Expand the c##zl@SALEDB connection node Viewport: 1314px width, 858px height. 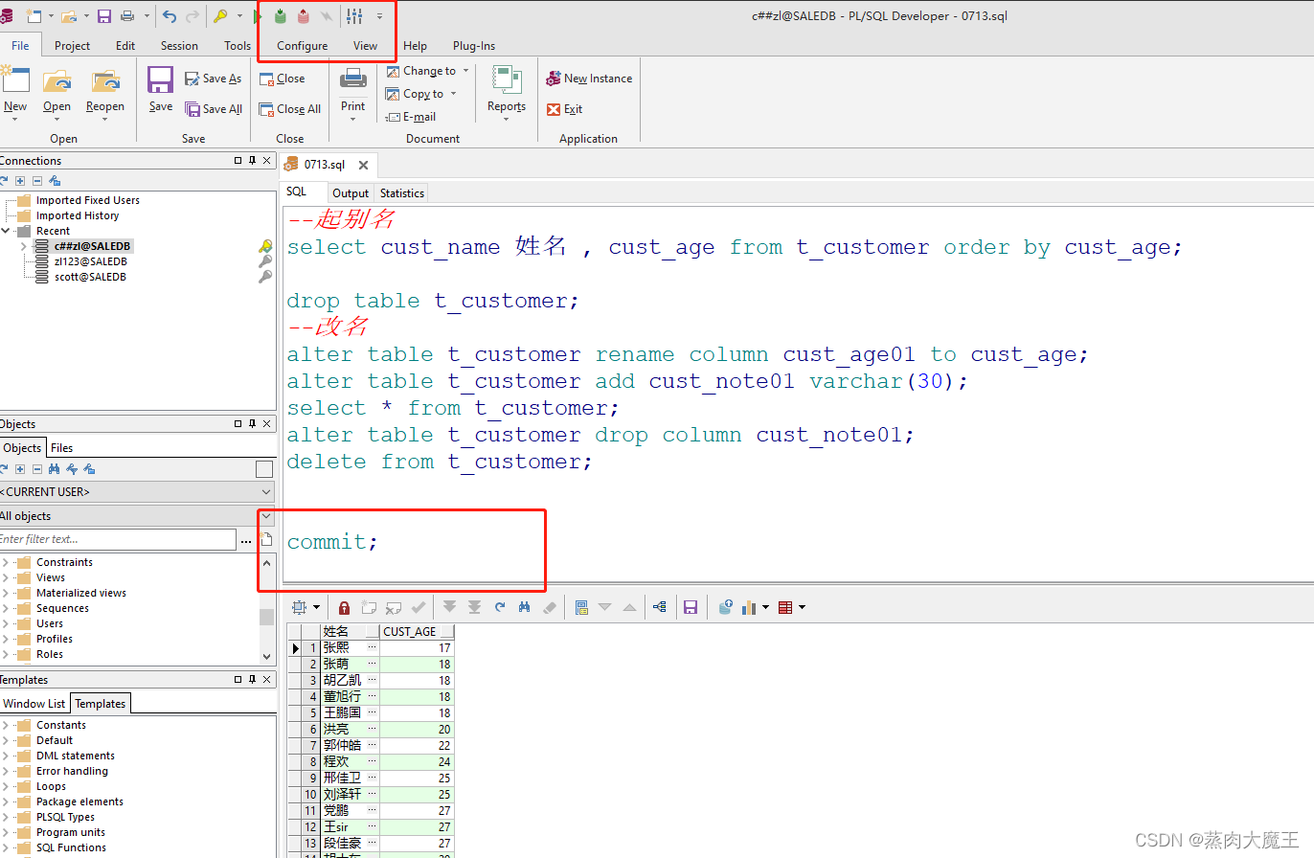pos(25,246)
